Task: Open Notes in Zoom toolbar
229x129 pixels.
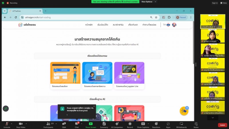Action: pyautogui.click(x=196, y=125)
